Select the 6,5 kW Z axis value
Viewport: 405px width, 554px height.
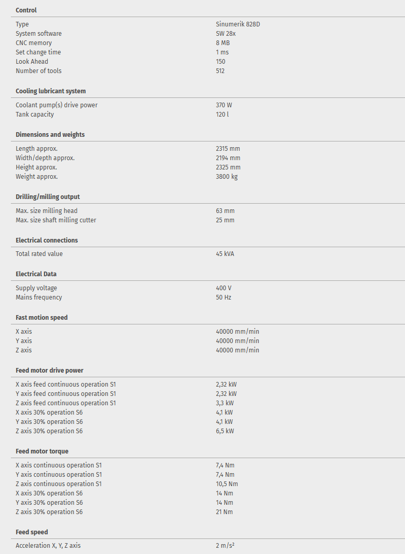[x=225, y=431]
